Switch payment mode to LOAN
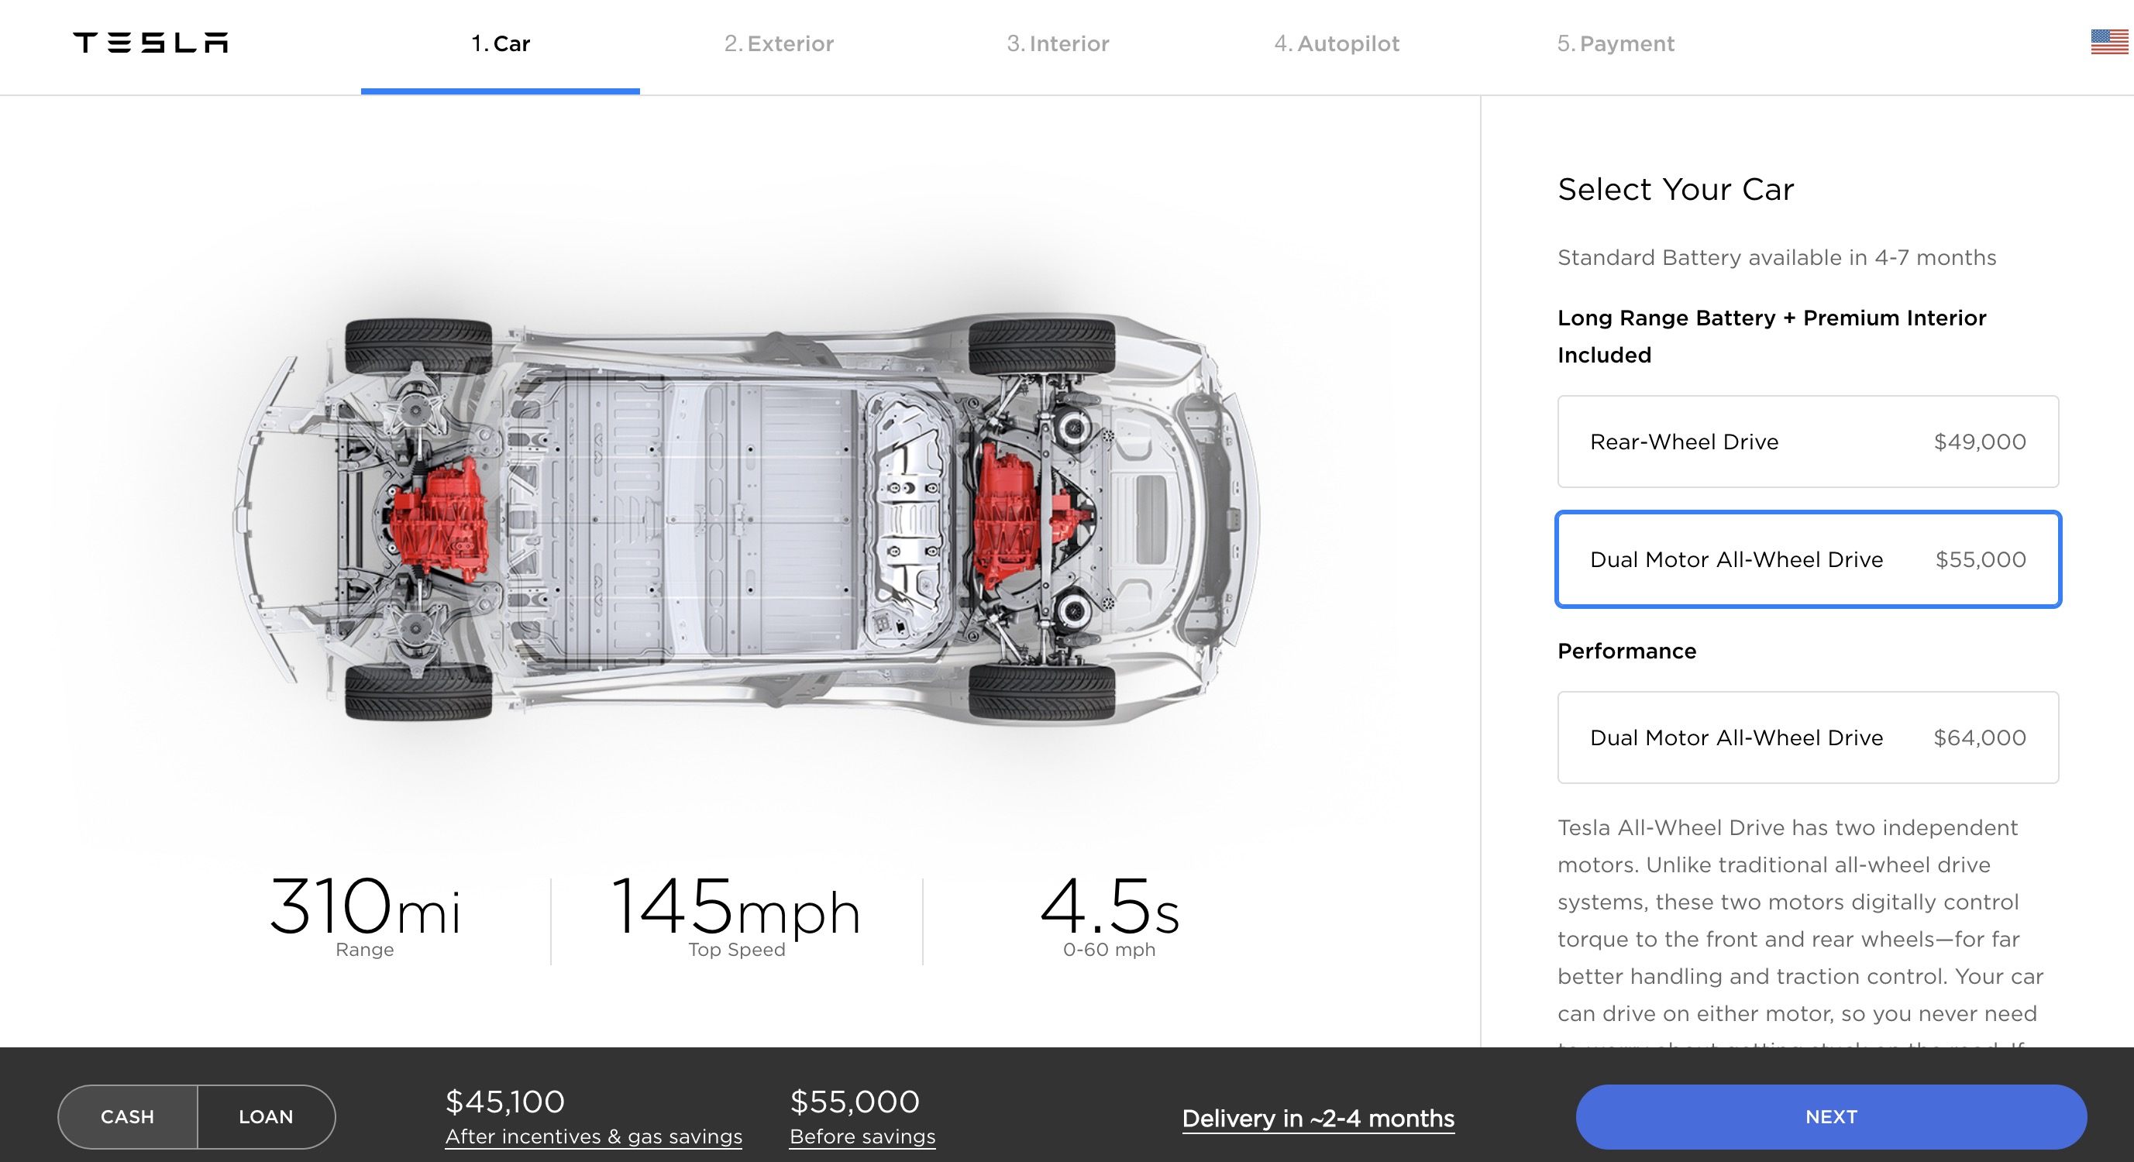Screen dimensions: 2134x1162 pos(267,1116)
